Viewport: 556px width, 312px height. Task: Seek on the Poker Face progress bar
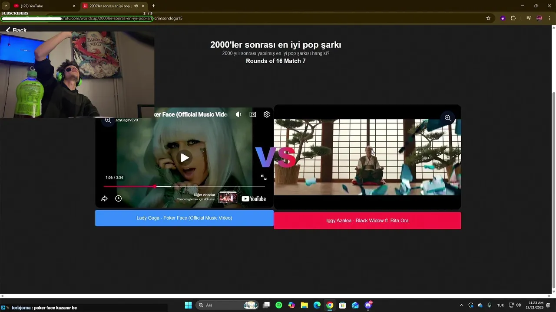184,186
